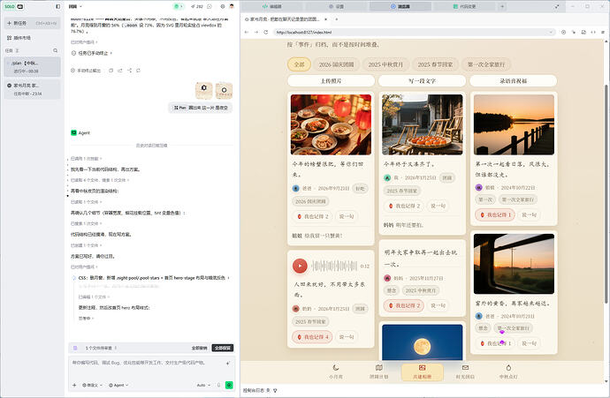
Task: Click the element picker icon in the browser toolbar
Action: point(574,33)
